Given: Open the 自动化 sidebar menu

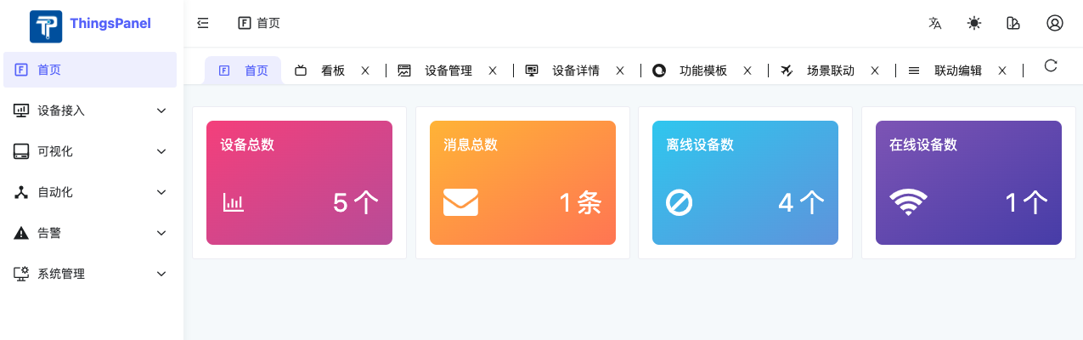Looking at the screenshot, I should [x=90, y=192].
